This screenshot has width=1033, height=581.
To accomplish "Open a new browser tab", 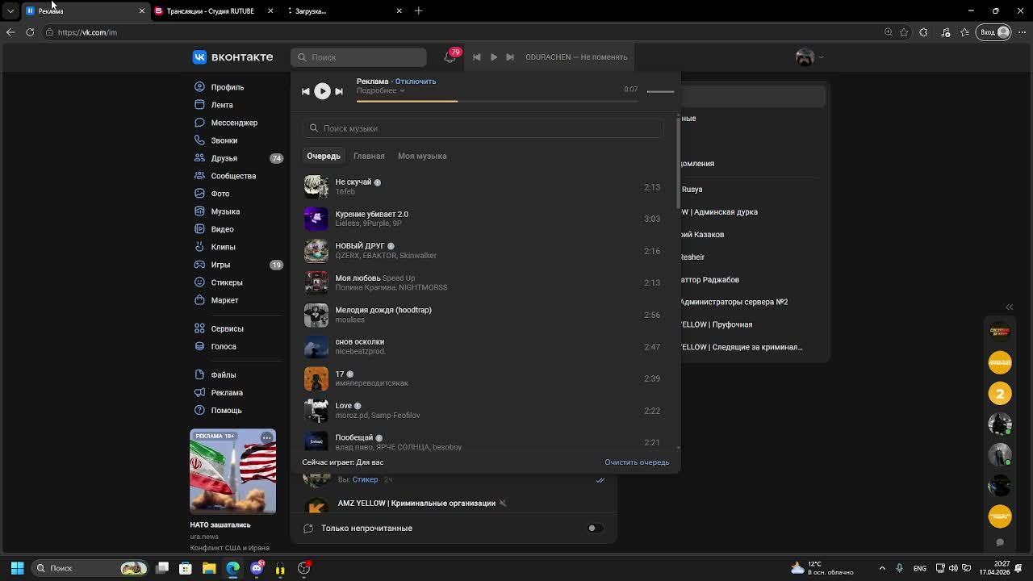I will click(418, 10).
